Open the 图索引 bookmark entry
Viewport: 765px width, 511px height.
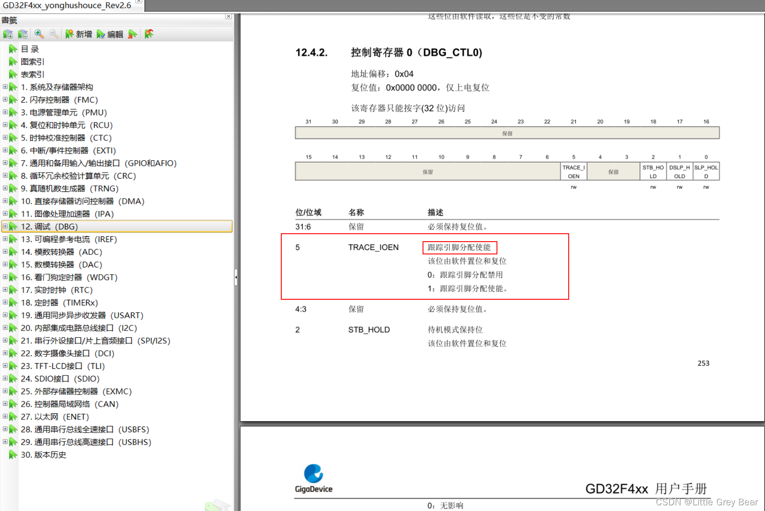[33, 62]
